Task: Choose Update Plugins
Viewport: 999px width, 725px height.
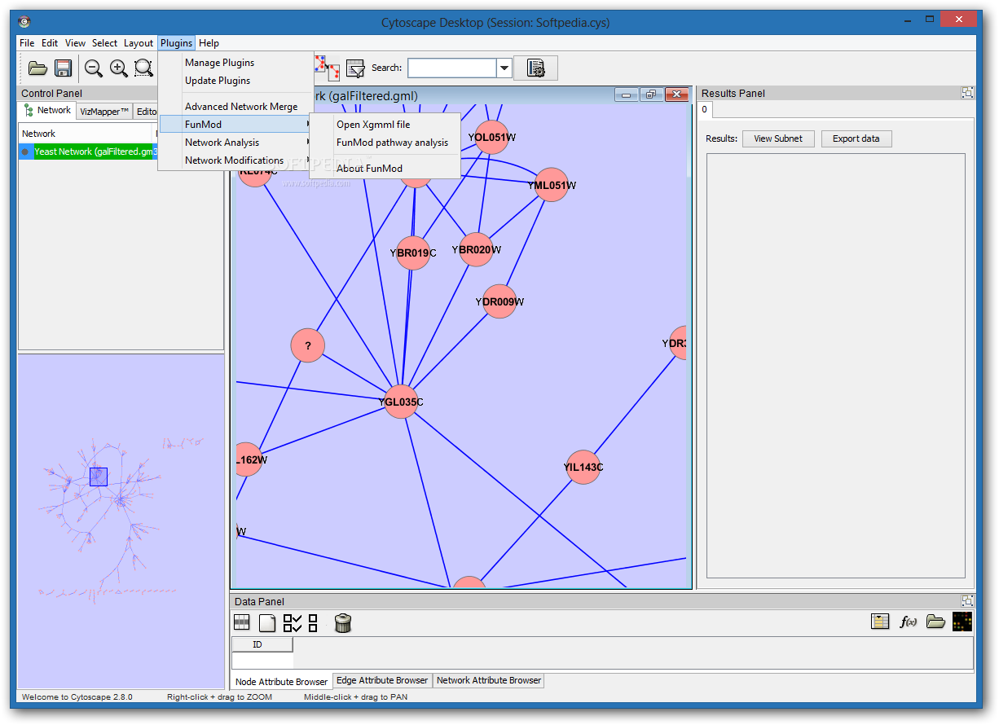Action: [x=235, y=81]
